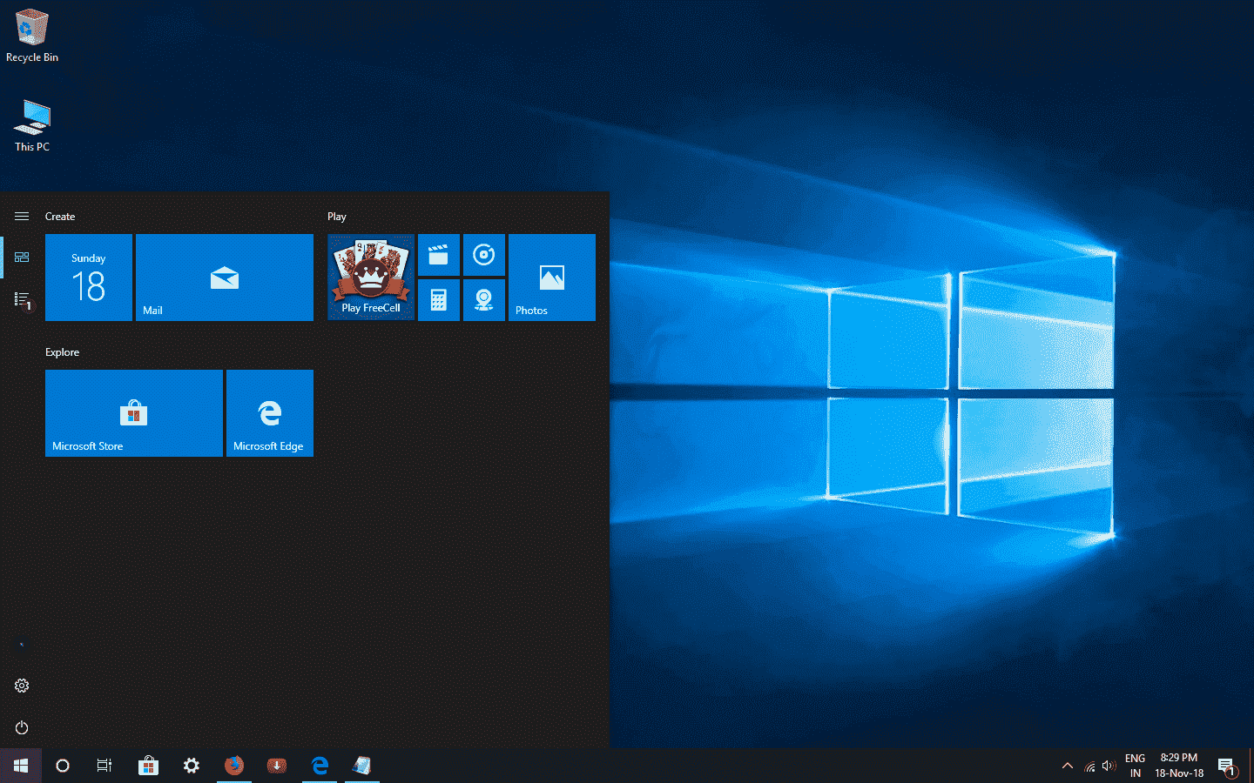Click the Explore group heading

[62, 352]
